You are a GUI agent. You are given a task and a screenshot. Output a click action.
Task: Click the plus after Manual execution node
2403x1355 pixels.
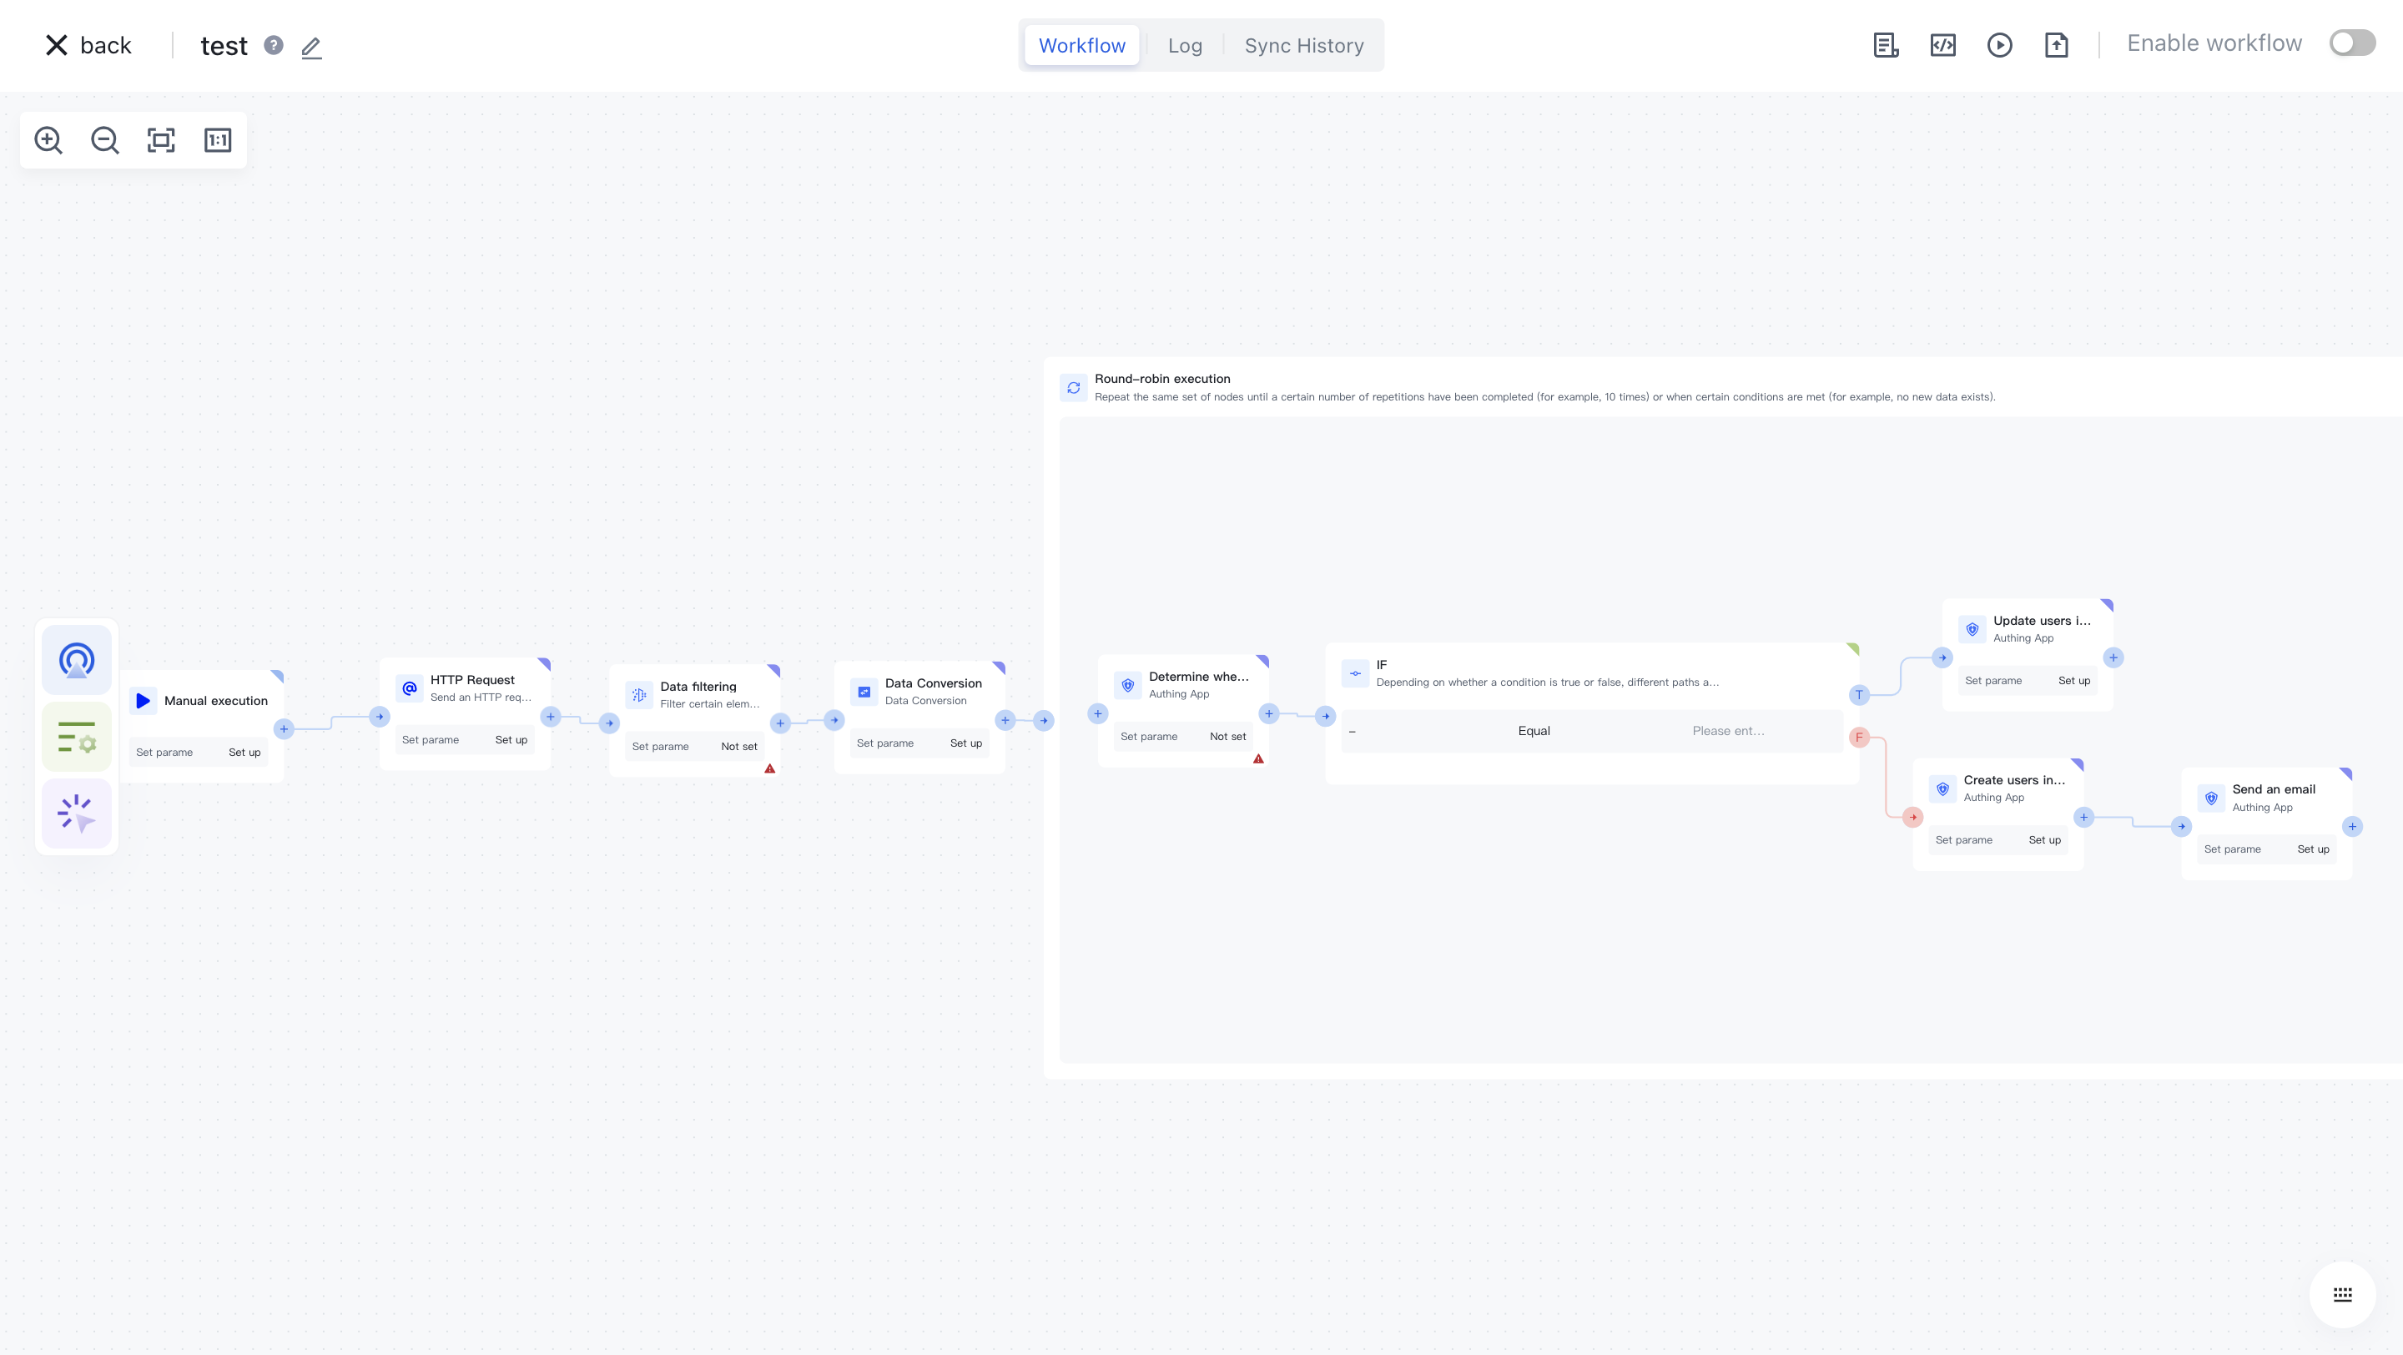coord(284,728)
